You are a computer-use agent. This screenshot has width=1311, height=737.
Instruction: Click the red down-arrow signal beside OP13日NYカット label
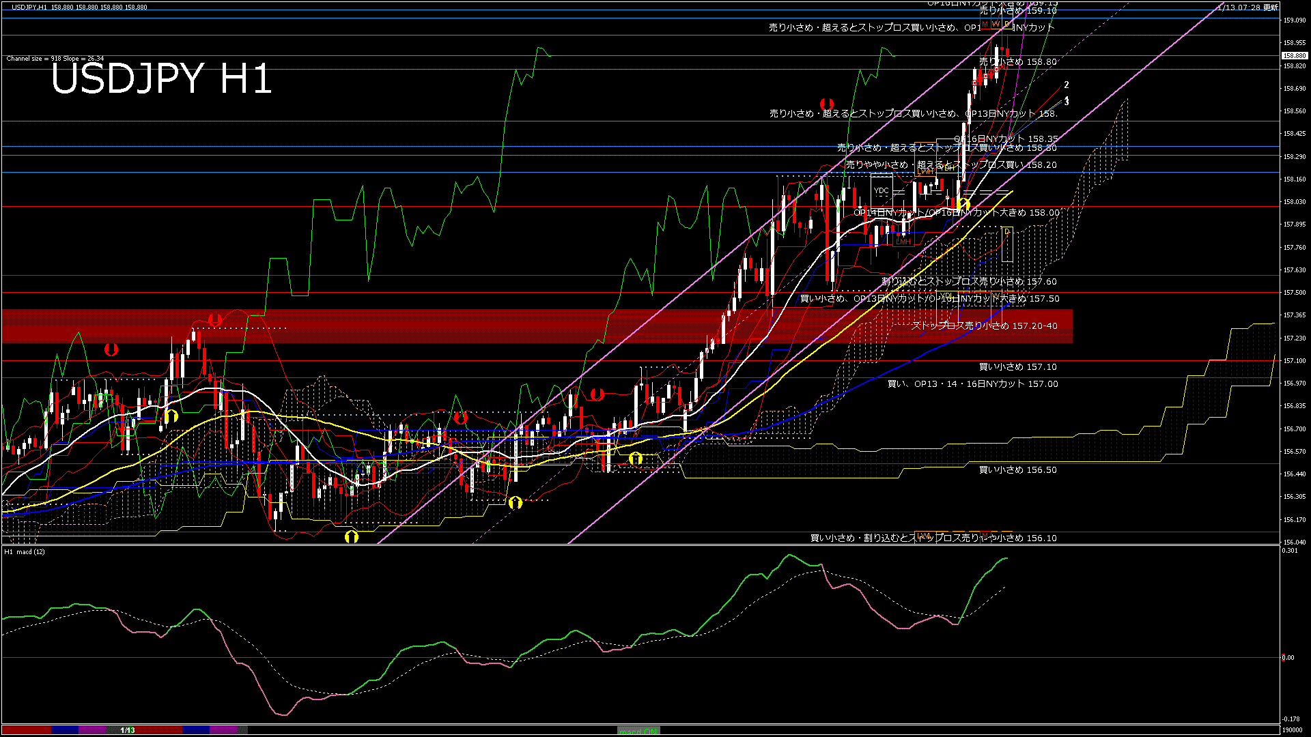827,104
